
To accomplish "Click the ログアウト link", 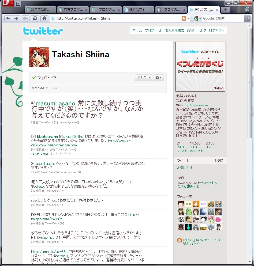I will coord(216,30).
